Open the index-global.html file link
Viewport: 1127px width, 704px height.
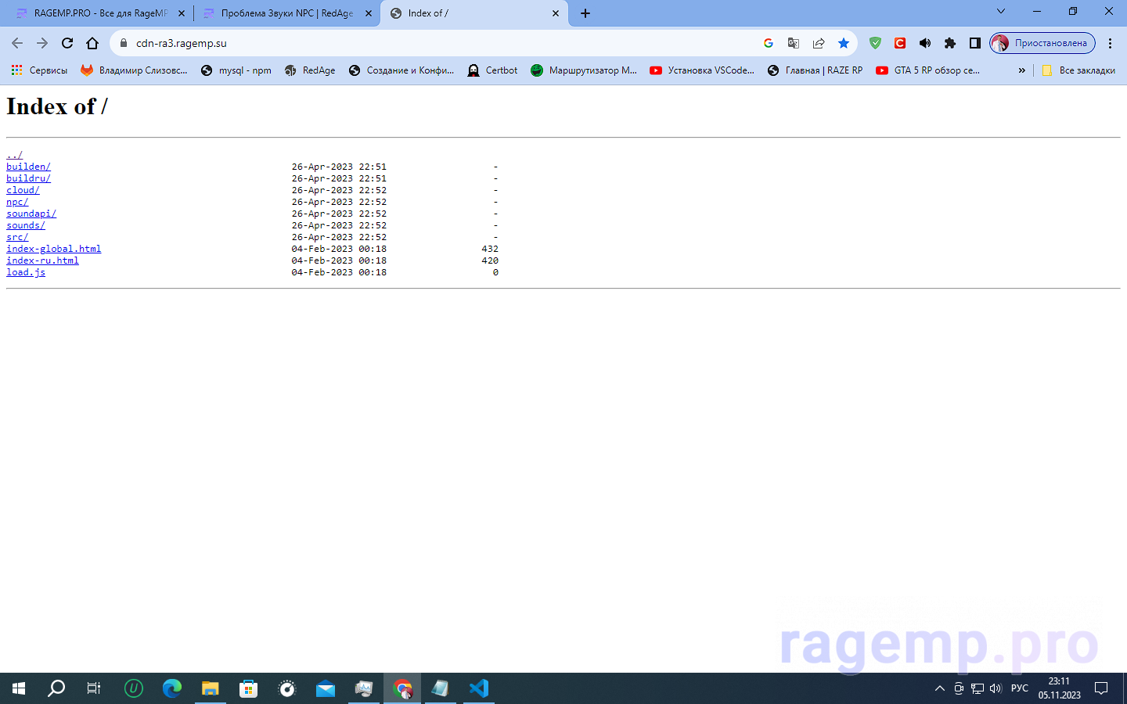pyautogui.click(x=53, y=249)
